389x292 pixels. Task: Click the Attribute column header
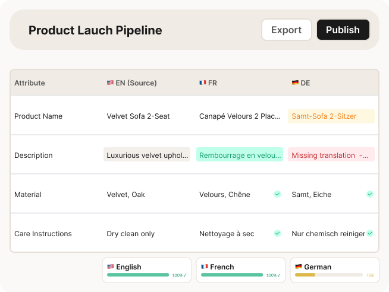click(x=30, y=83)
